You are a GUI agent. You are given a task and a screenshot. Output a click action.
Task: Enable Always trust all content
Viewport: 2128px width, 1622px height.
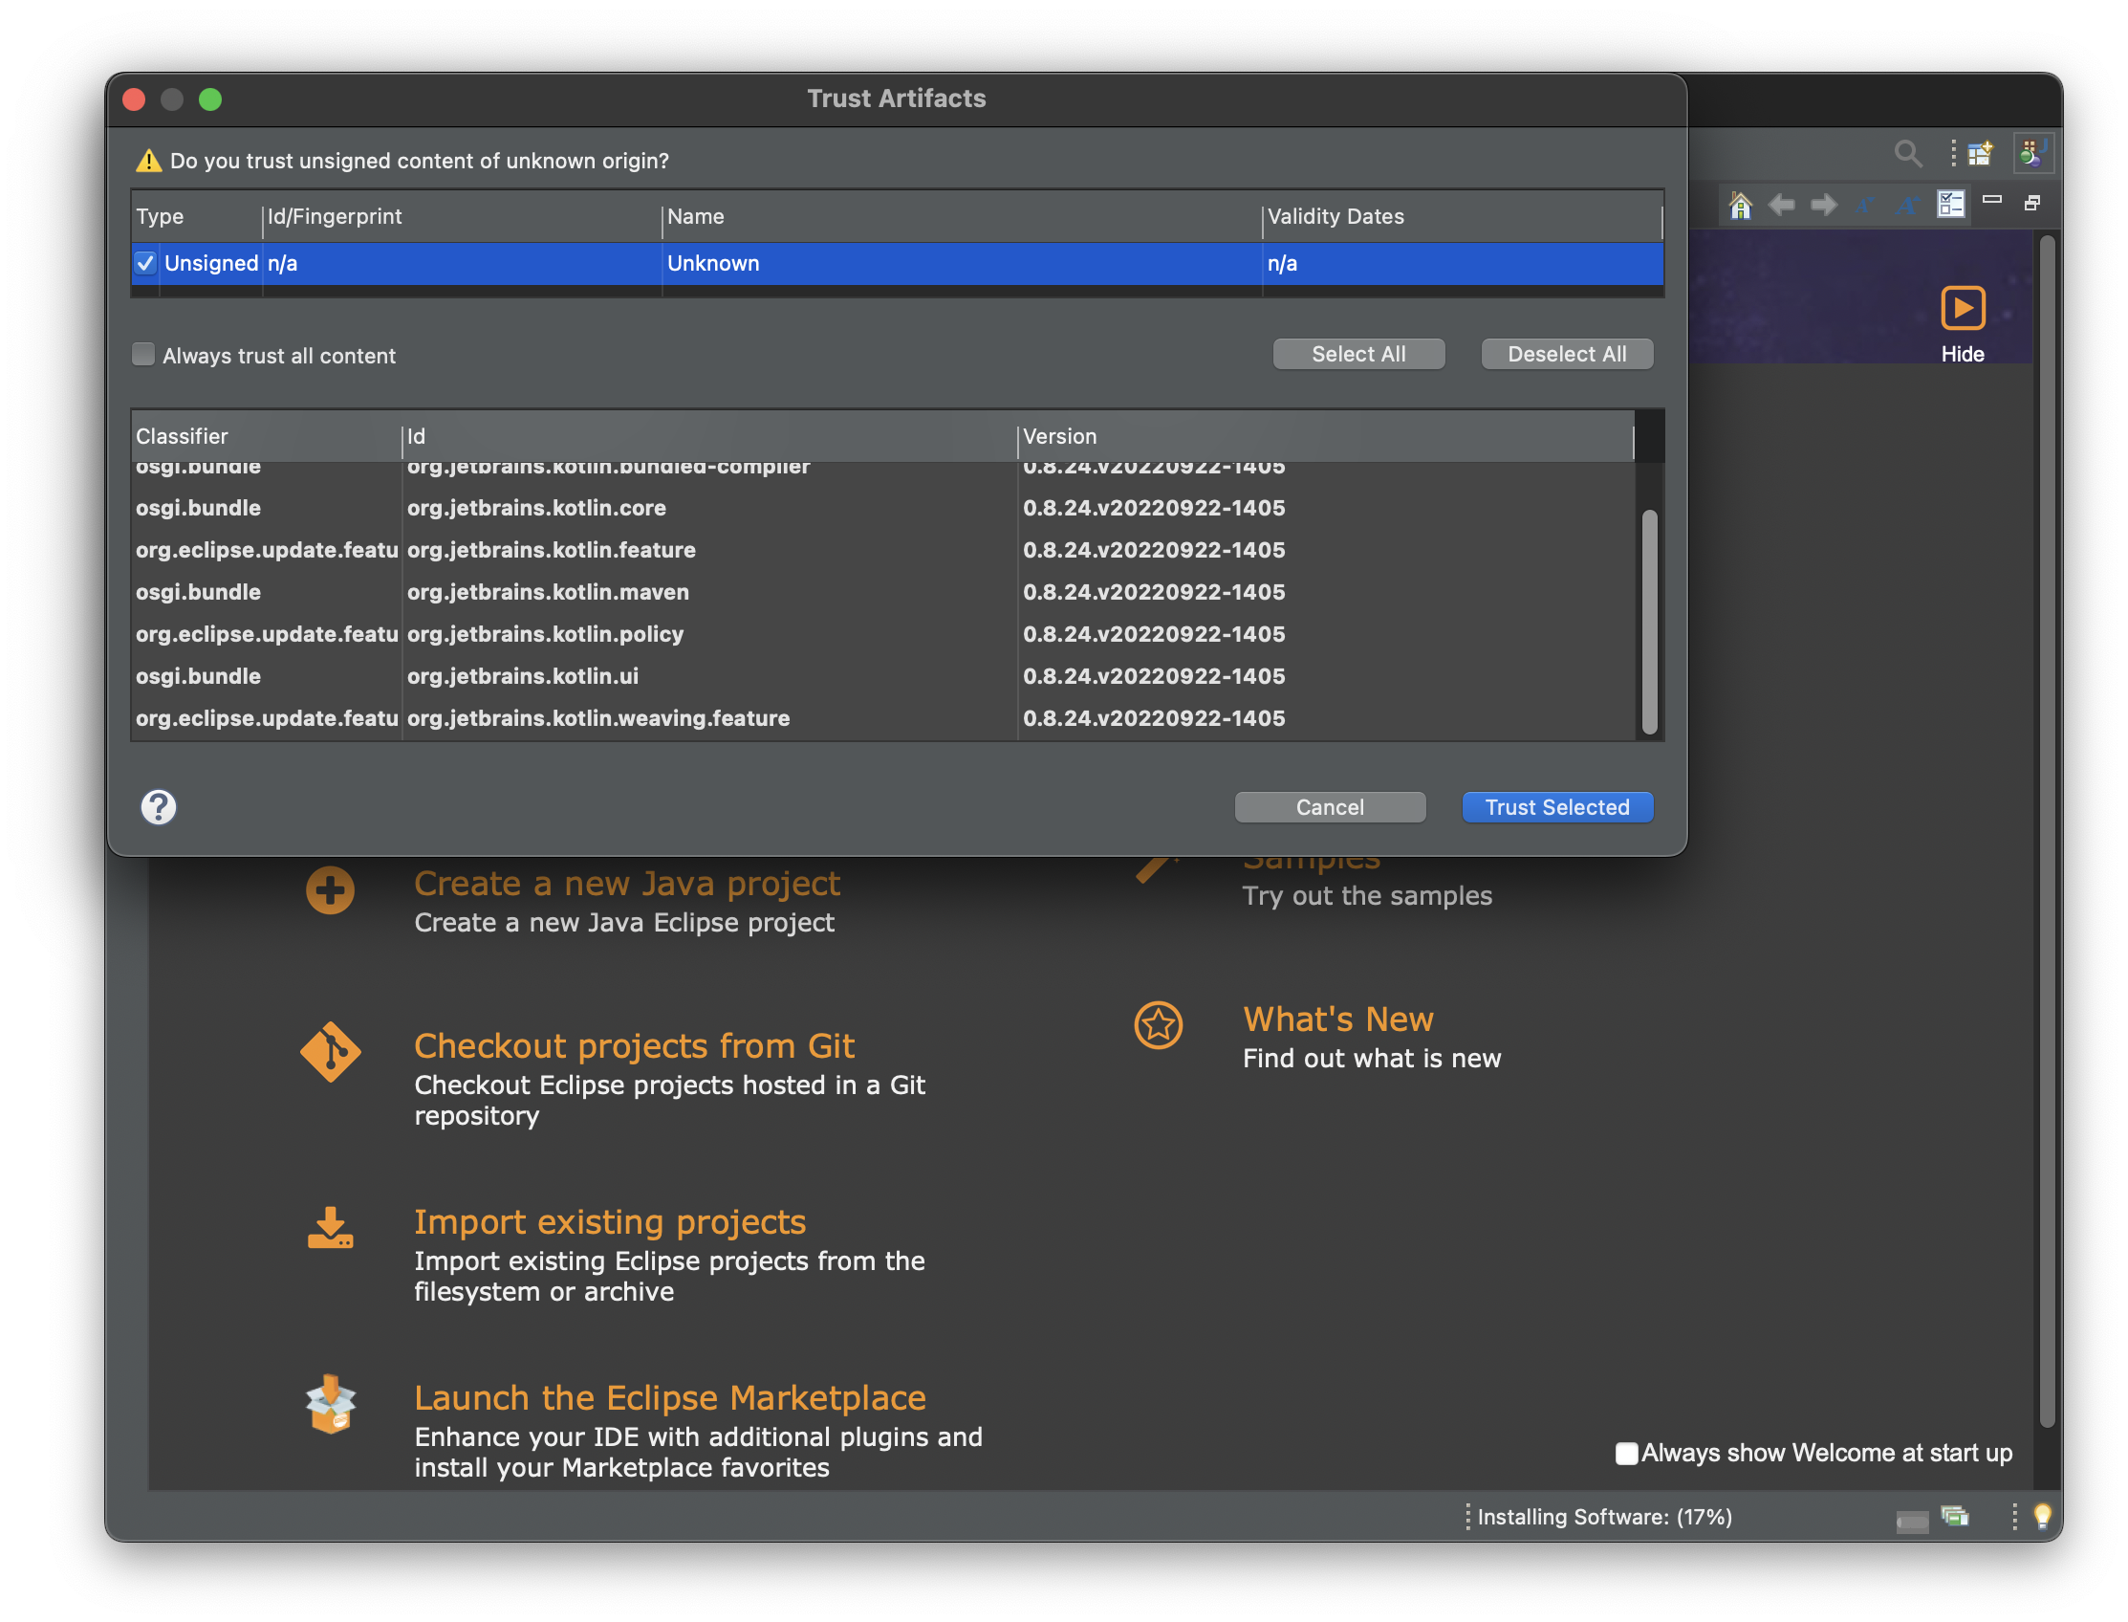pyautogui.click(x=143, y=356)
